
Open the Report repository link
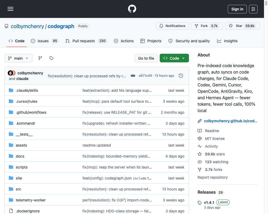tap(213, 177)
